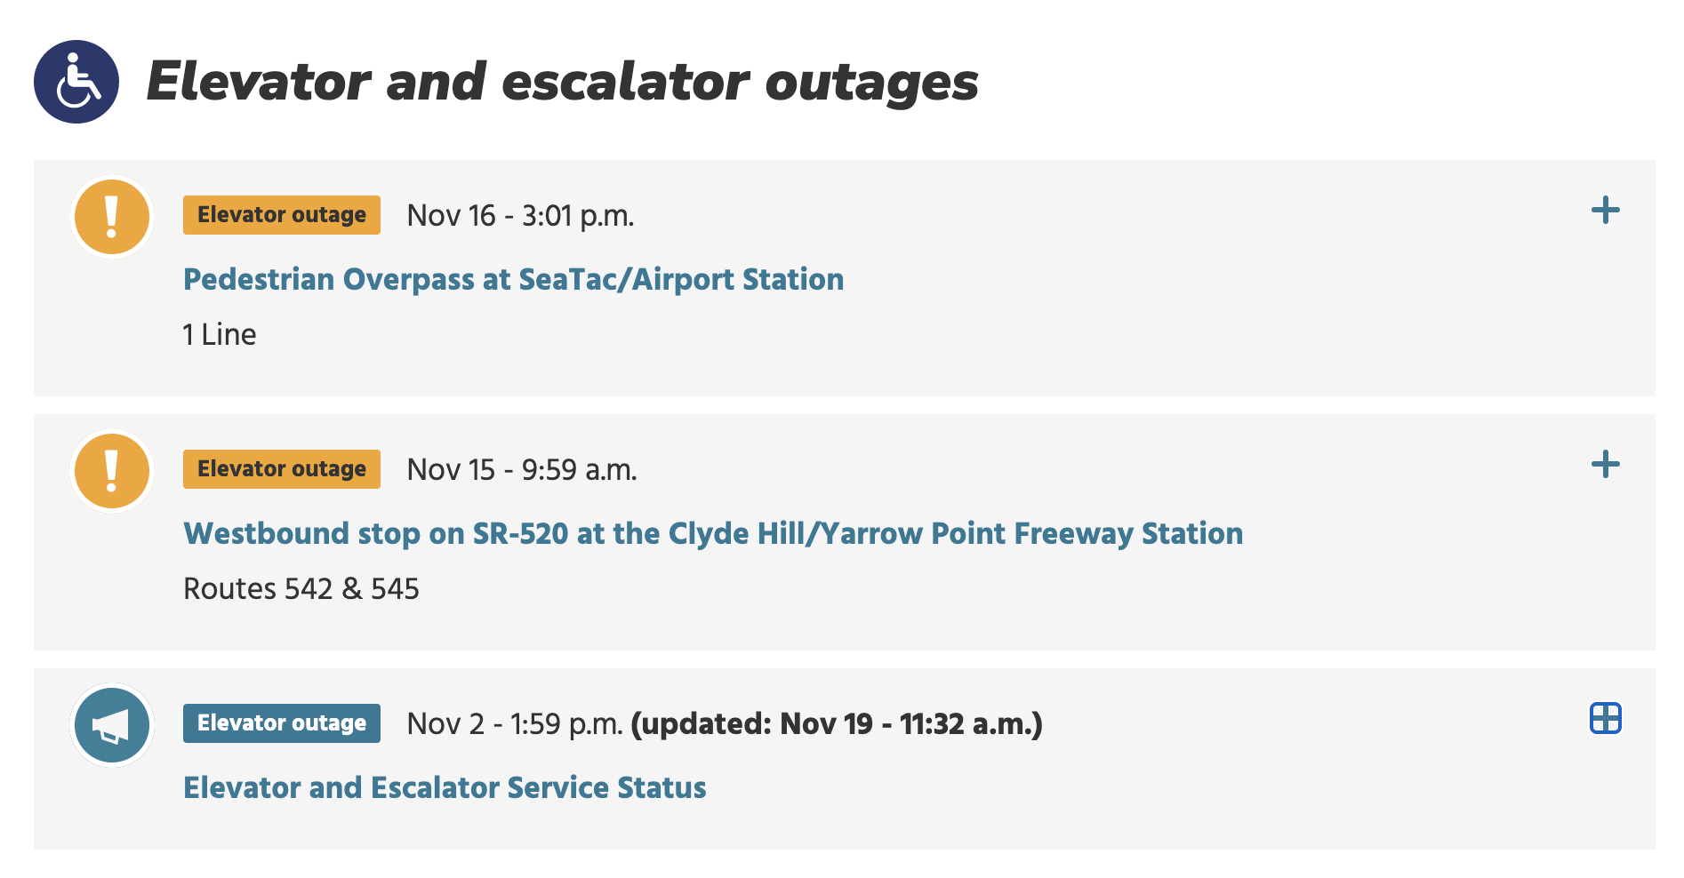This screenshot has height=878, width=1684.
Task: Click the Nov 2 - 1:59 p.m. timestamp
Action: pyautogui.click(x=514, y=724)
